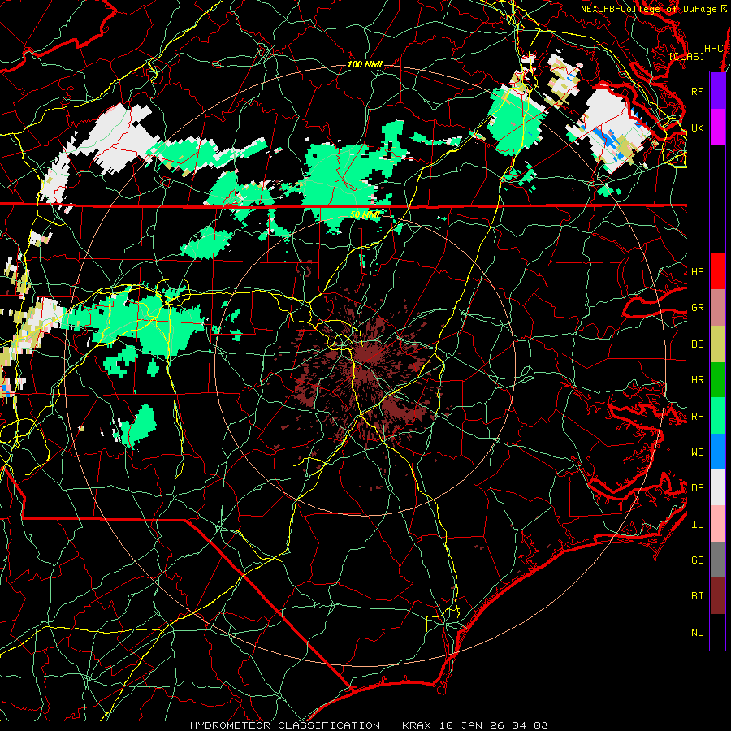Click the HA red legend swatch
The width and height of the screenshot is (731, 731).
point(717,271)
